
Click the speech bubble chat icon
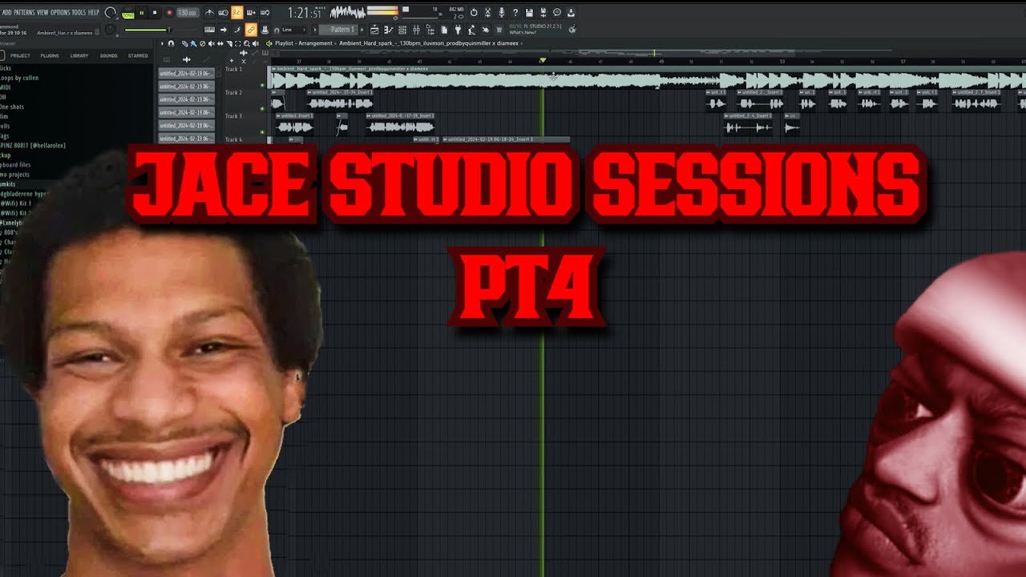pos(557,12)
